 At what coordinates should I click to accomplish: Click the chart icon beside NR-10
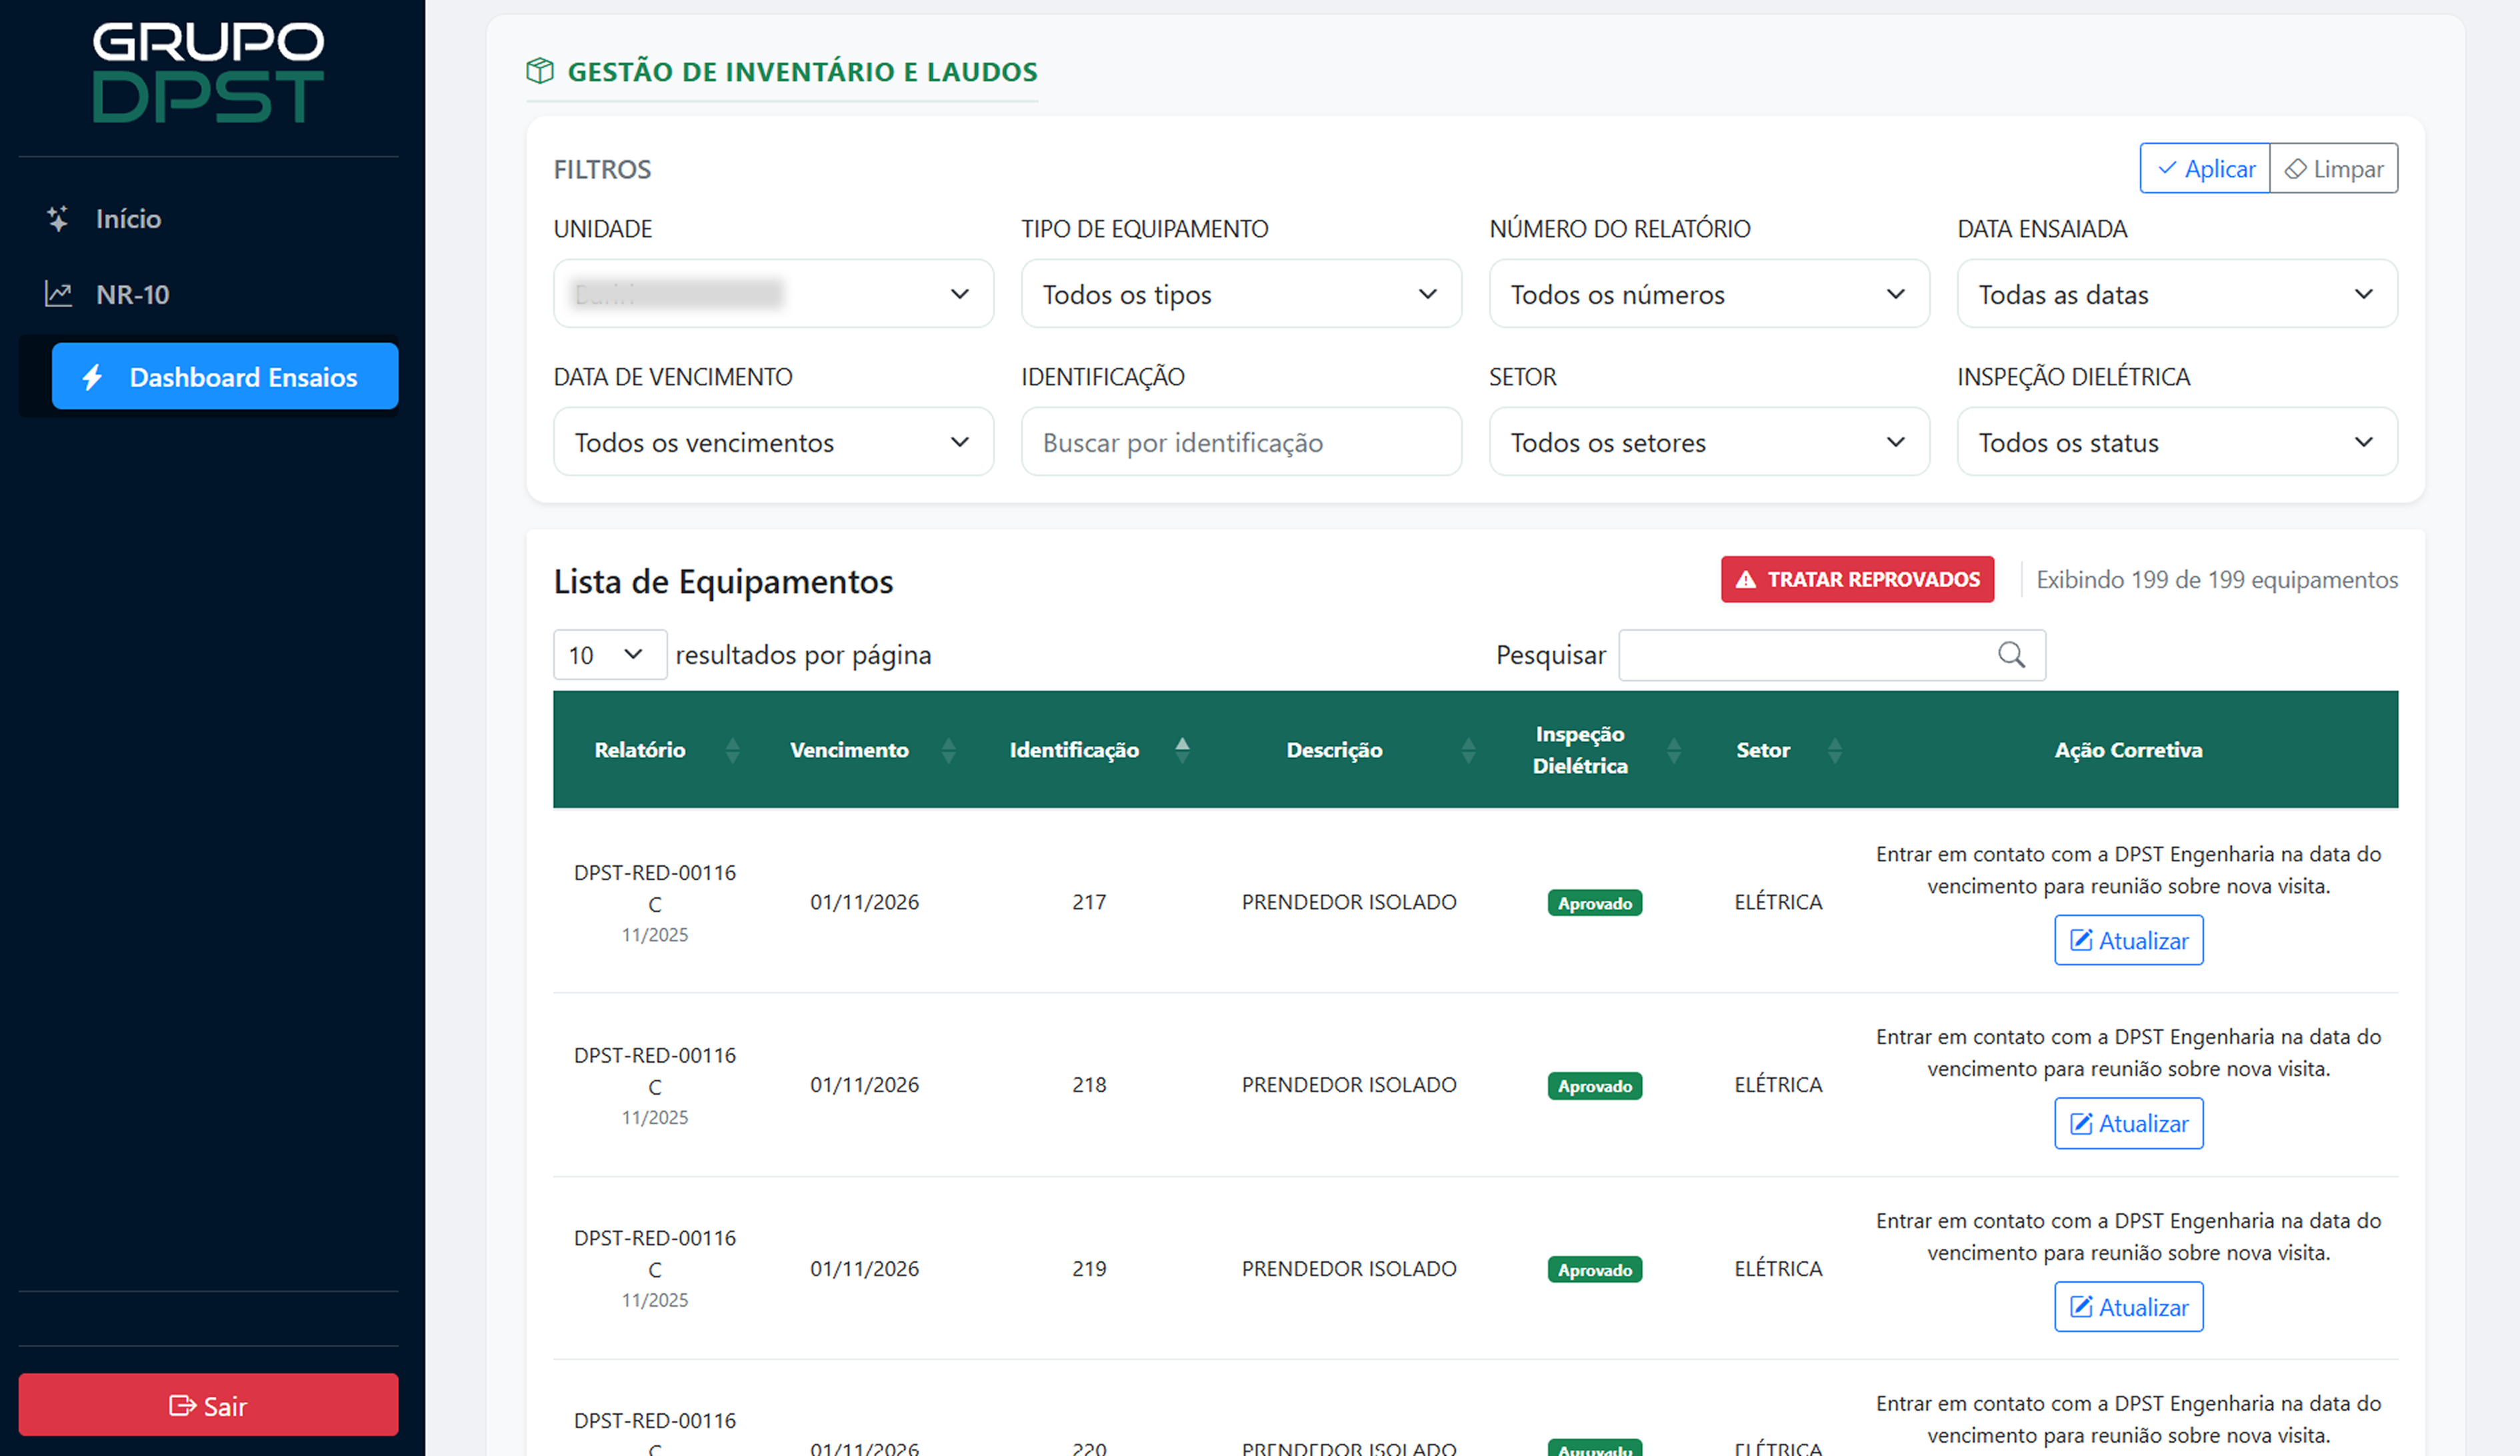pyautogui.click(x=58, y=294)
